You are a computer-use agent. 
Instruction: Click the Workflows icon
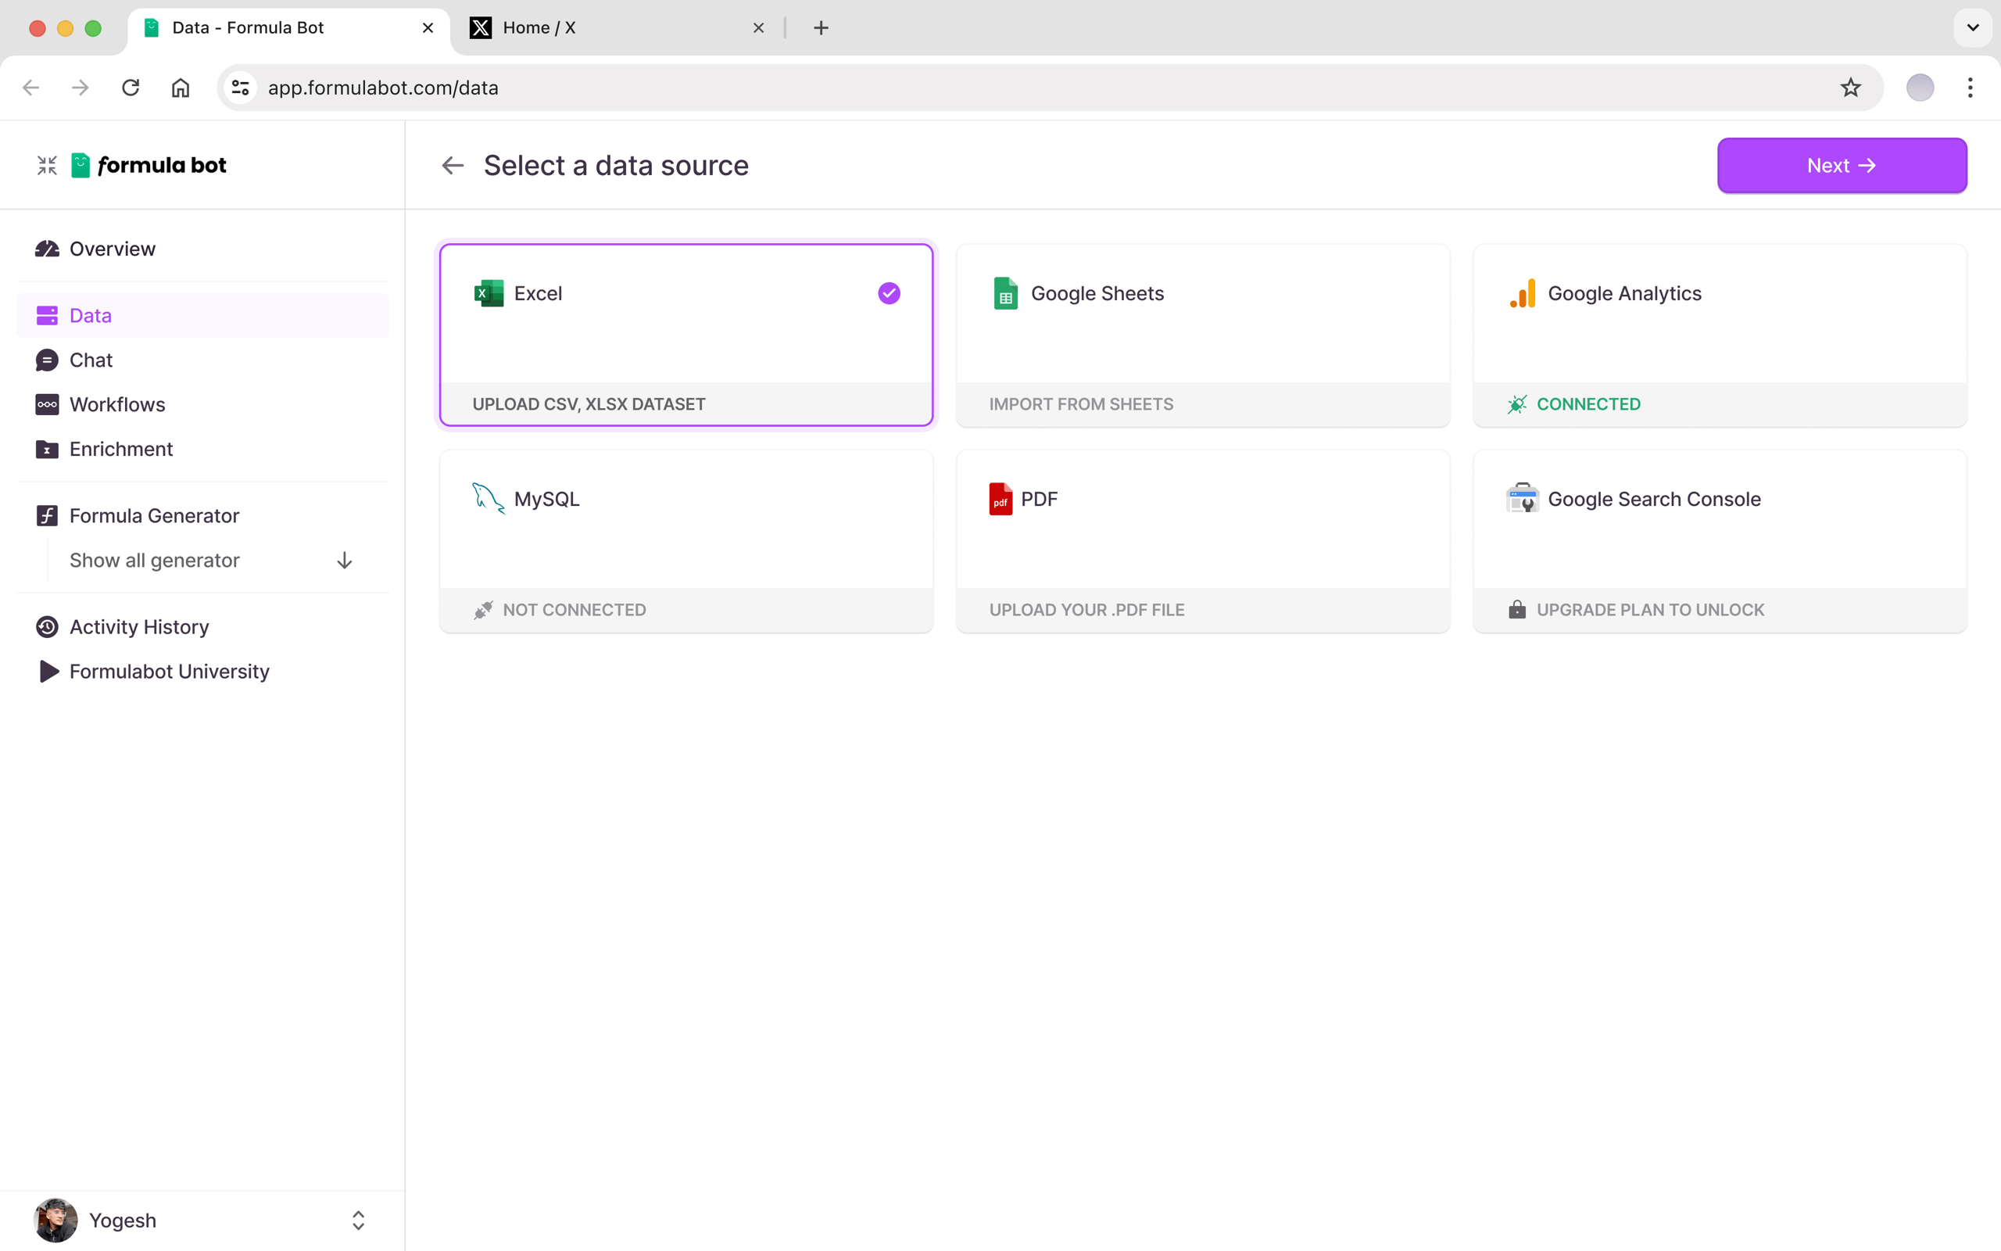tap(47, 404)
